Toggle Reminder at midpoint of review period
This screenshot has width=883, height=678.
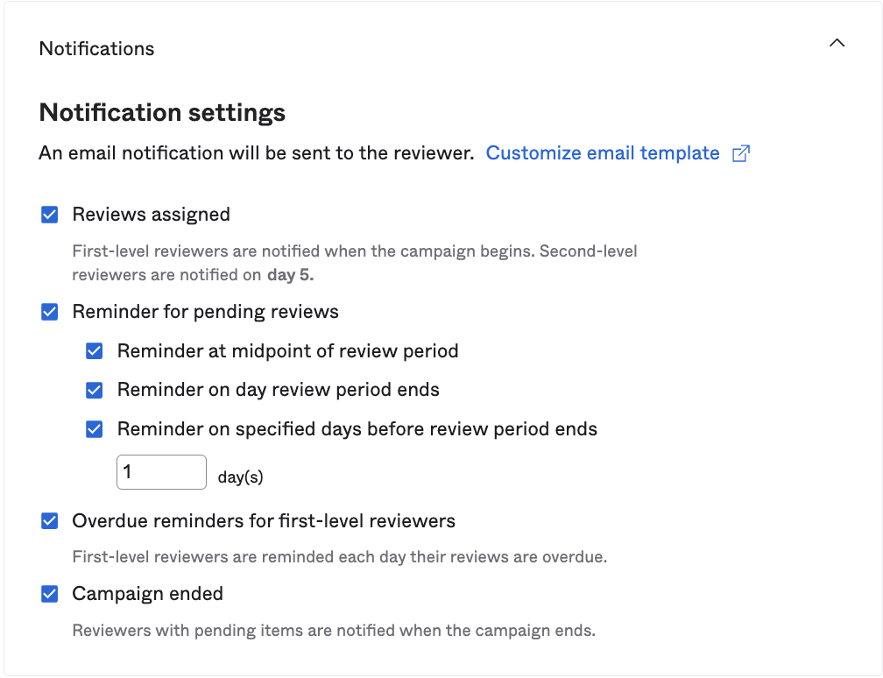coord(94,350)
